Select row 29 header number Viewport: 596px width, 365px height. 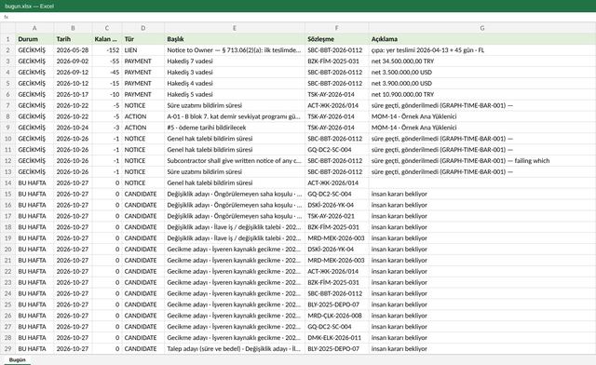[x=7, y=348]
